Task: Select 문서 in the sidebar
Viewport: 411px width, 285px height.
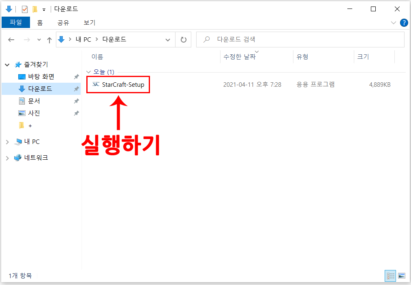Action: 34,101
